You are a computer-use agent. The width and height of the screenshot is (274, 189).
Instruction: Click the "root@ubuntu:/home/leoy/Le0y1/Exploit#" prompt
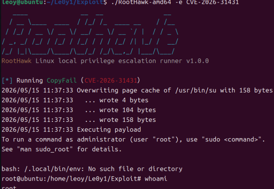tap(71, 179)
